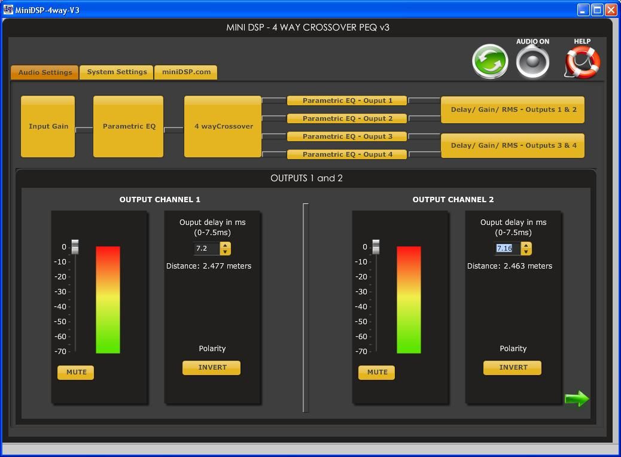
Task: Open the 4 wayCrossover block
Action: coord(223,127)
